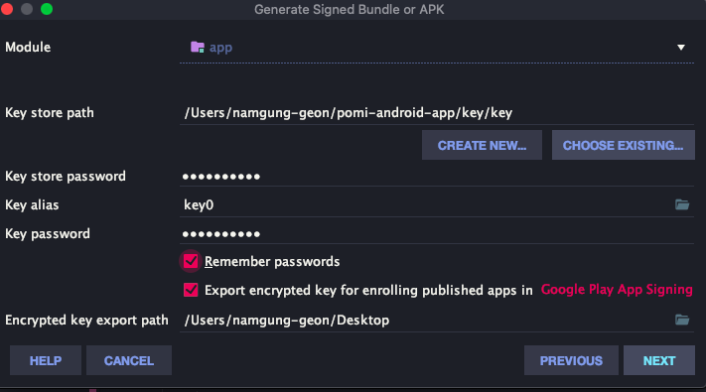
Task: Click the 'Module' label
Action: point(28,47)
